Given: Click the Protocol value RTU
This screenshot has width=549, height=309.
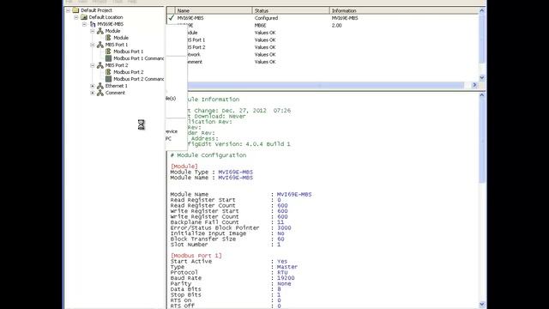Looking at the screenshot, I should pos(282,272).
